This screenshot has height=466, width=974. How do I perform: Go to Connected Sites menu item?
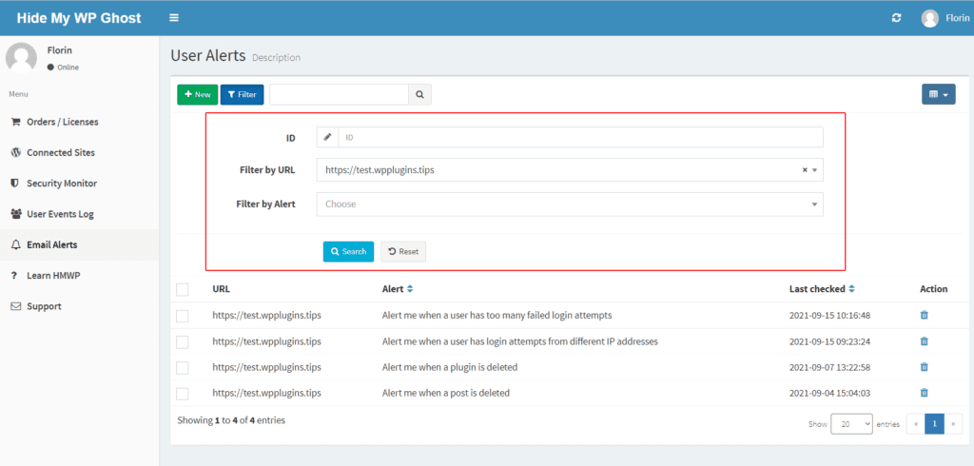pyautogui.click(x=60, y=152)
